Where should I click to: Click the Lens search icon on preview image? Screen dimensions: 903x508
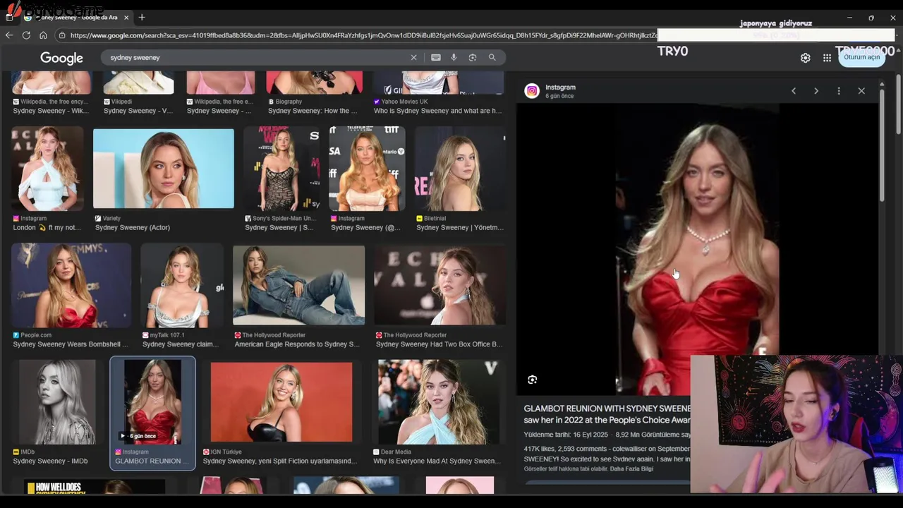click(x=533, y=380)
